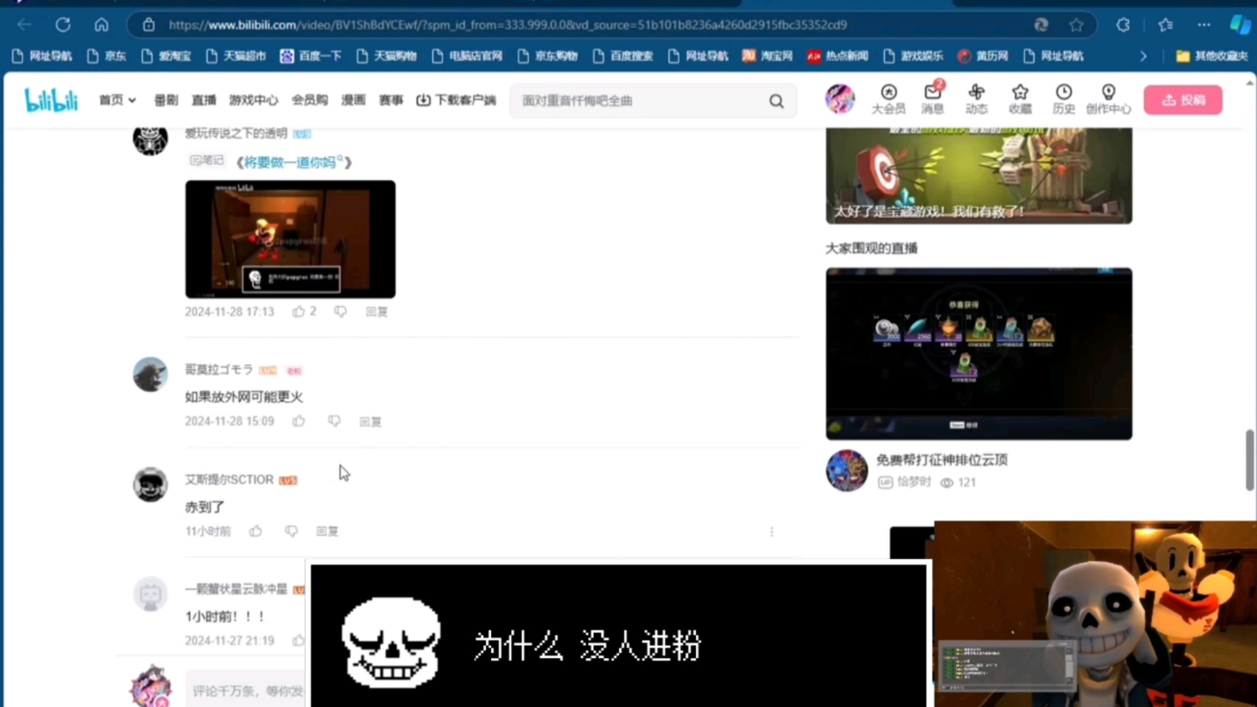Viewport: 1257px width, 707px height.
Task: Open the 大家围观的直播 stream thumbnail
Action: click(979, 353)
